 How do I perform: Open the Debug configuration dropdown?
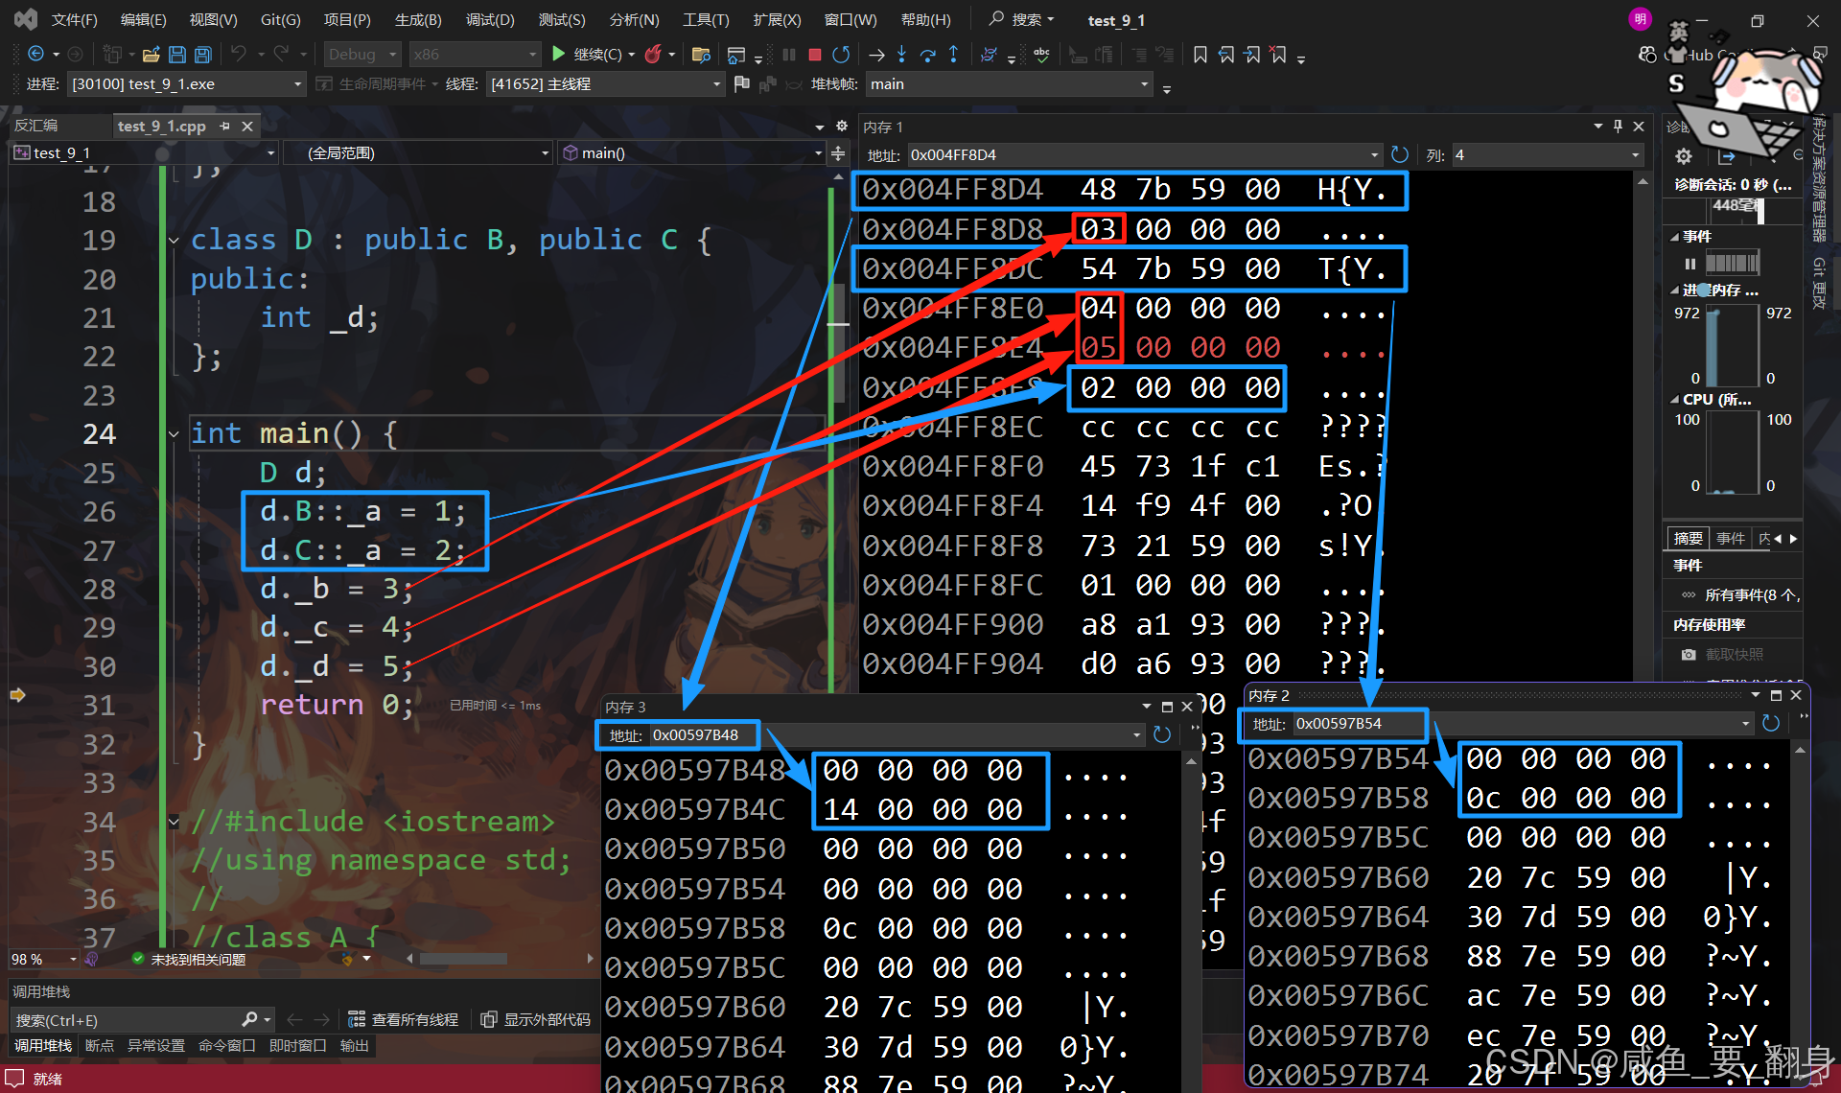(361, 55)
